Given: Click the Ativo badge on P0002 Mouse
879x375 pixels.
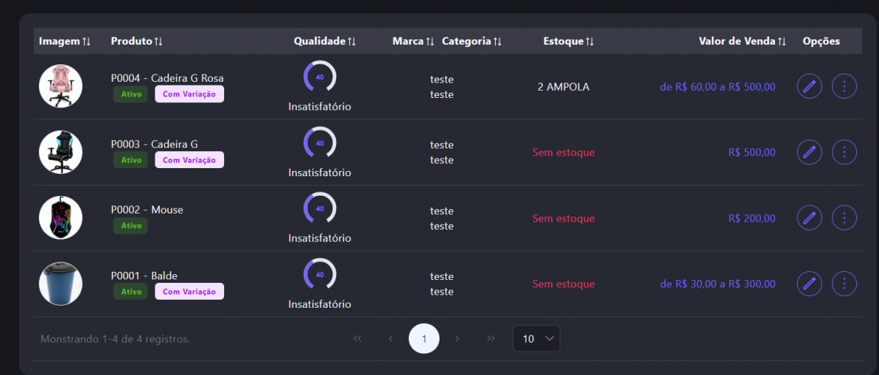Looking at the screenshot, I should coord(130,226).
